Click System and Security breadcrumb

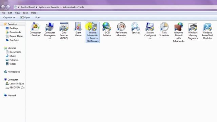tap(49, 7)
